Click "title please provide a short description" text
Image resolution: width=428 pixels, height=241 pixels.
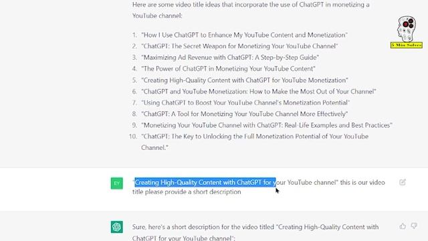pos(187,192)
